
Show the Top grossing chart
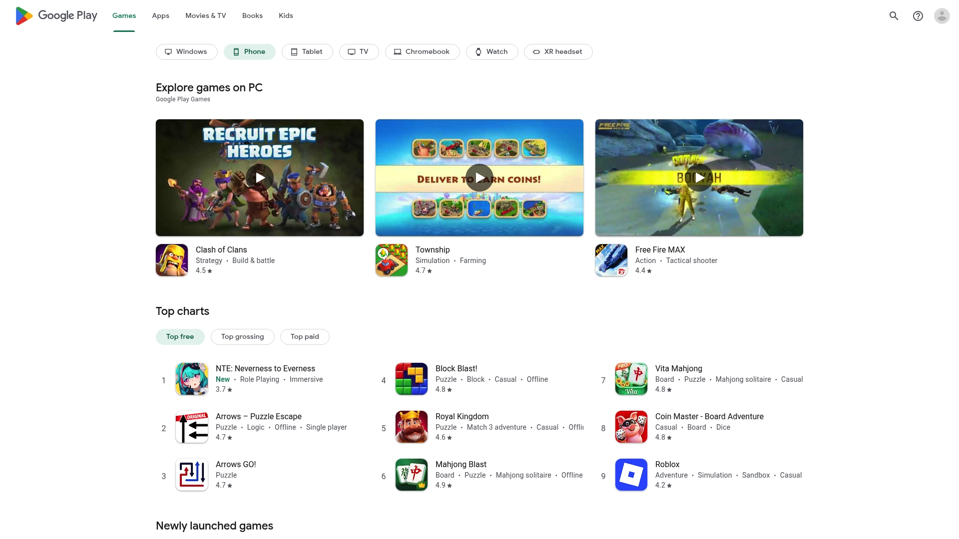pos(243,337)
